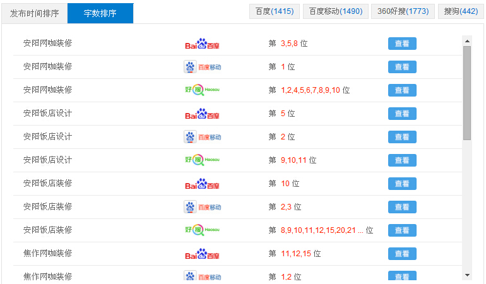Click Baidu logo in first 安阳网咖装修 row

202,44
